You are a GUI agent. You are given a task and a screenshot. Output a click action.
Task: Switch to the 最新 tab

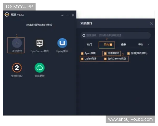tap(124, 44)
